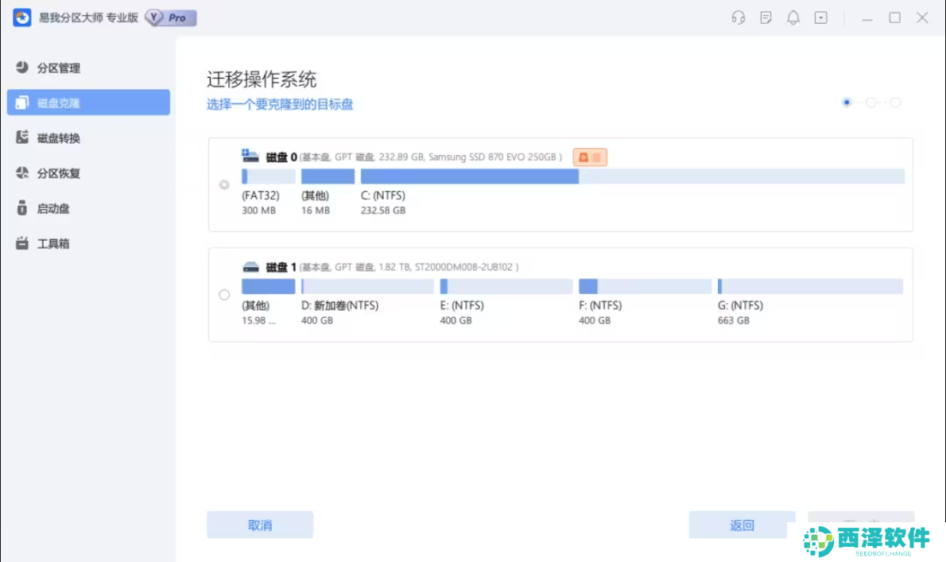
Task: Click the 返回 button
Action: (742, 525)
